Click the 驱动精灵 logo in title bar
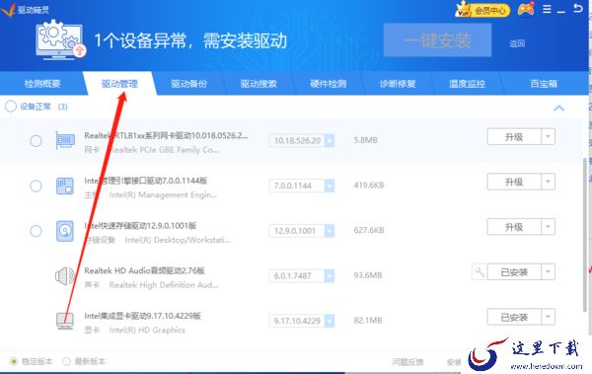The height and width of the screenshot is (374, 592). 25,10
